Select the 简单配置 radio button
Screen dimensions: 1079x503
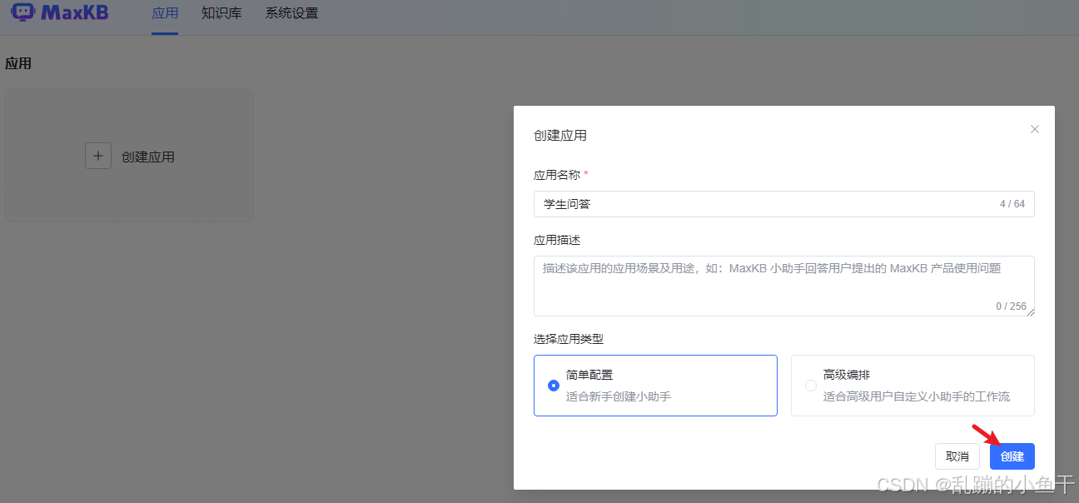click(x=554, y=386)
